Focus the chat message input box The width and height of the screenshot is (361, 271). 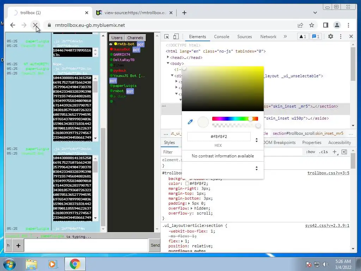pos(86,245)
